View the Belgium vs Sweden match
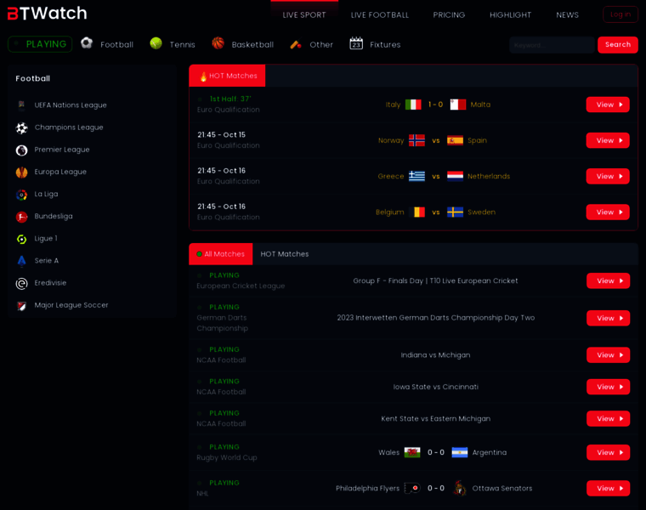Screen dimensions: 646x510 tap(608, 212)
